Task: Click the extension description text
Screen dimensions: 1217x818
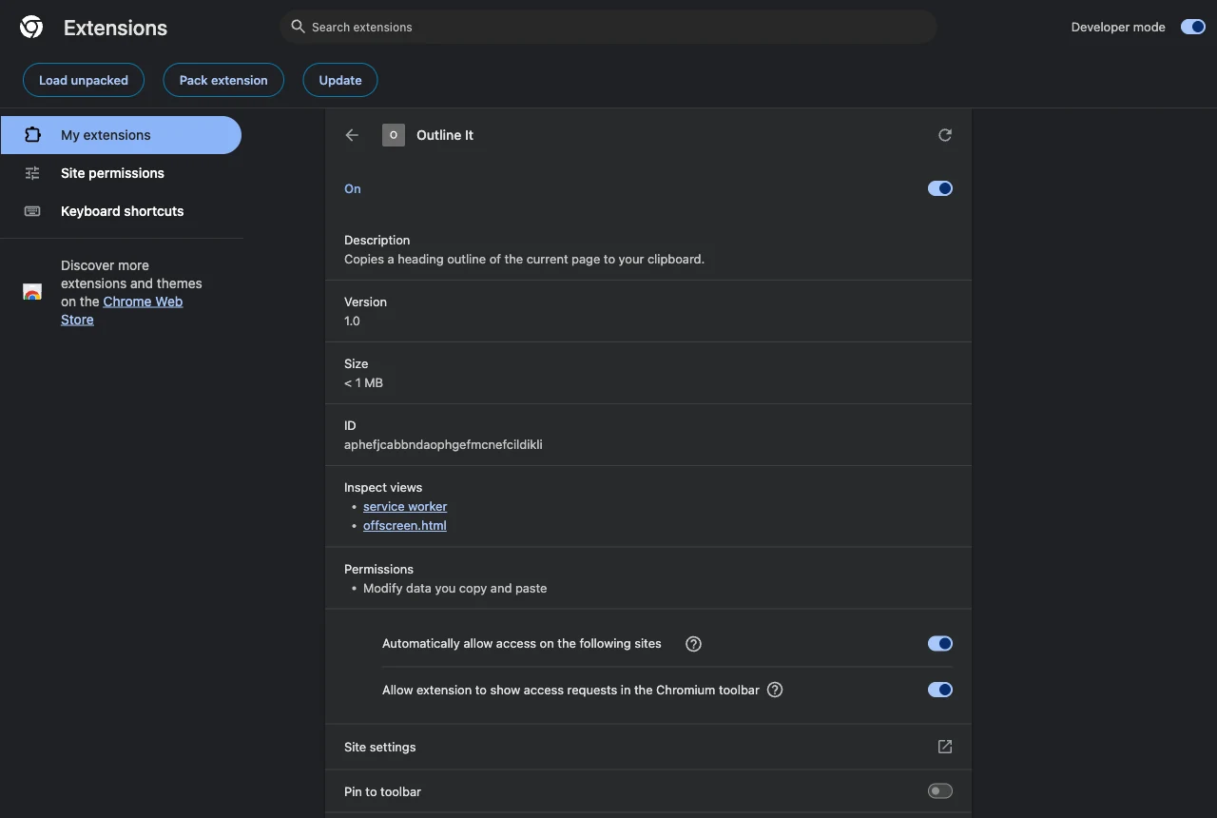Action: pyautogui.click(x=524, y=259)
